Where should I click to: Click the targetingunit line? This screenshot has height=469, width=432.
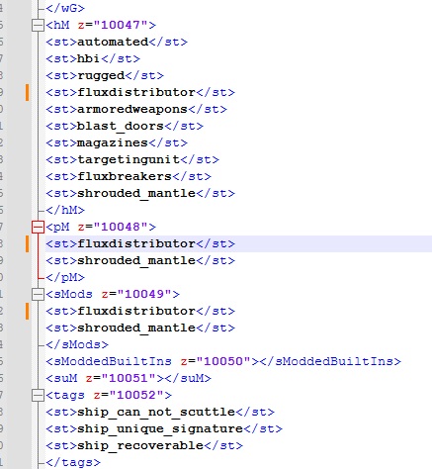(x=132, y=159)
